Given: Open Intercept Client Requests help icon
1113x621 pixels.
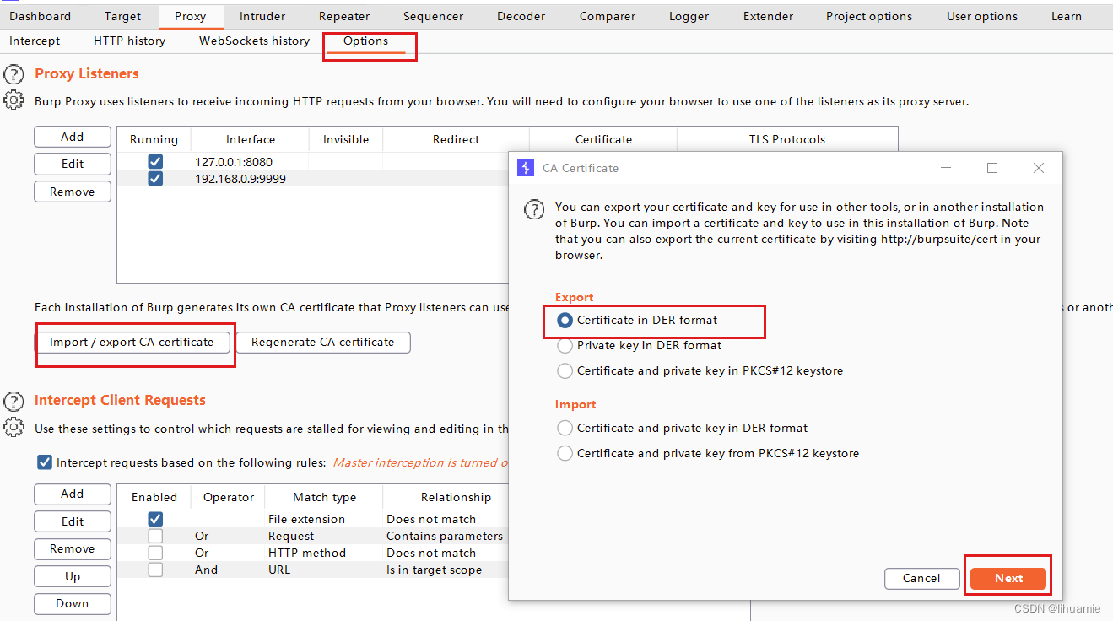Looking at the screenshot, I should (x=14, y=401).
